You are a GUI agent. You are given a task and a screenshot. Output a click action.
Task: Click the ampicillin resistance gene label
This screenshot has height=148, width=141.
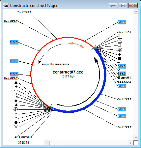[55, 64]
